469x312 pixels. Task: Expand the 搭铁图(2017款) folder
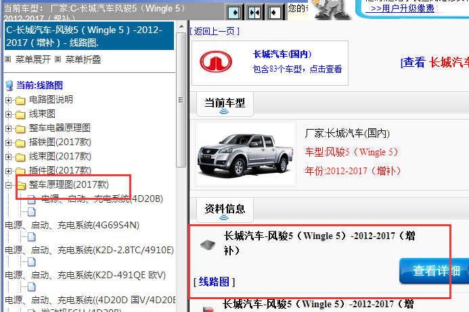point(8,142)
